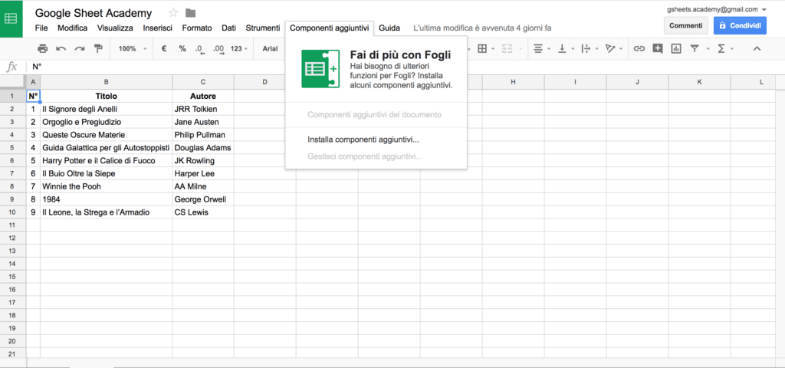Open the 100% zoom dropdown
785x368 pixels.
coord(132,48)
